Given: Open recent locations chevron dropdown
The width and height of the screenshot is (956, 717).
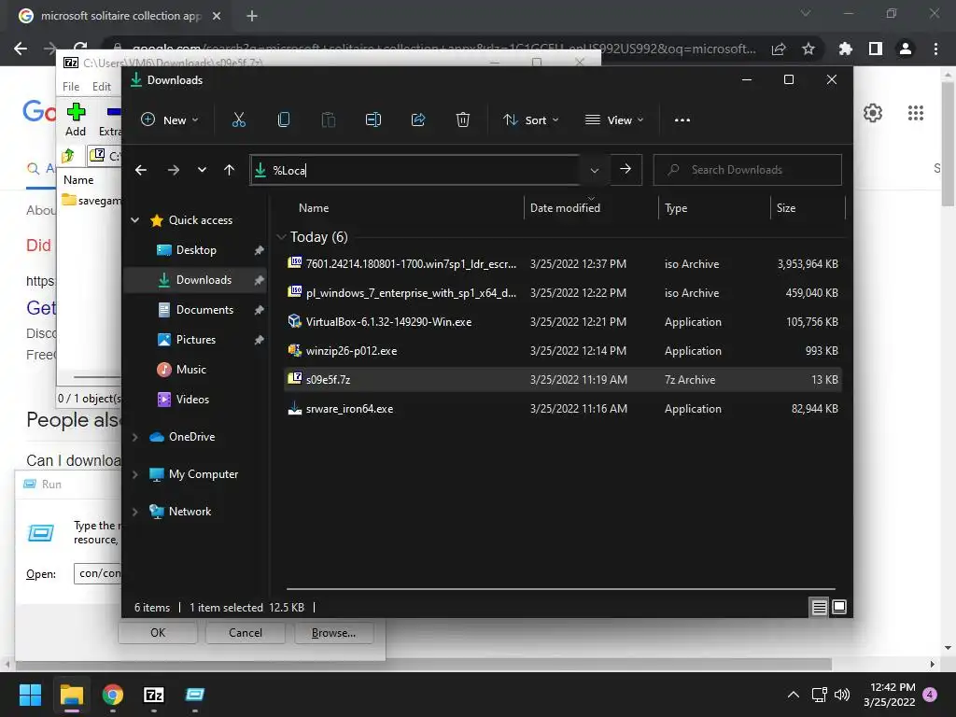Looking at the screenshot, I should click(202, 170).
